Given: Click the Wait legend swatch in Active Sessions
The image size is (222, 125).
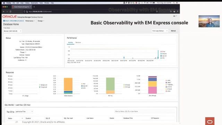Looking at the screenshot, I should tap(82, 84).
